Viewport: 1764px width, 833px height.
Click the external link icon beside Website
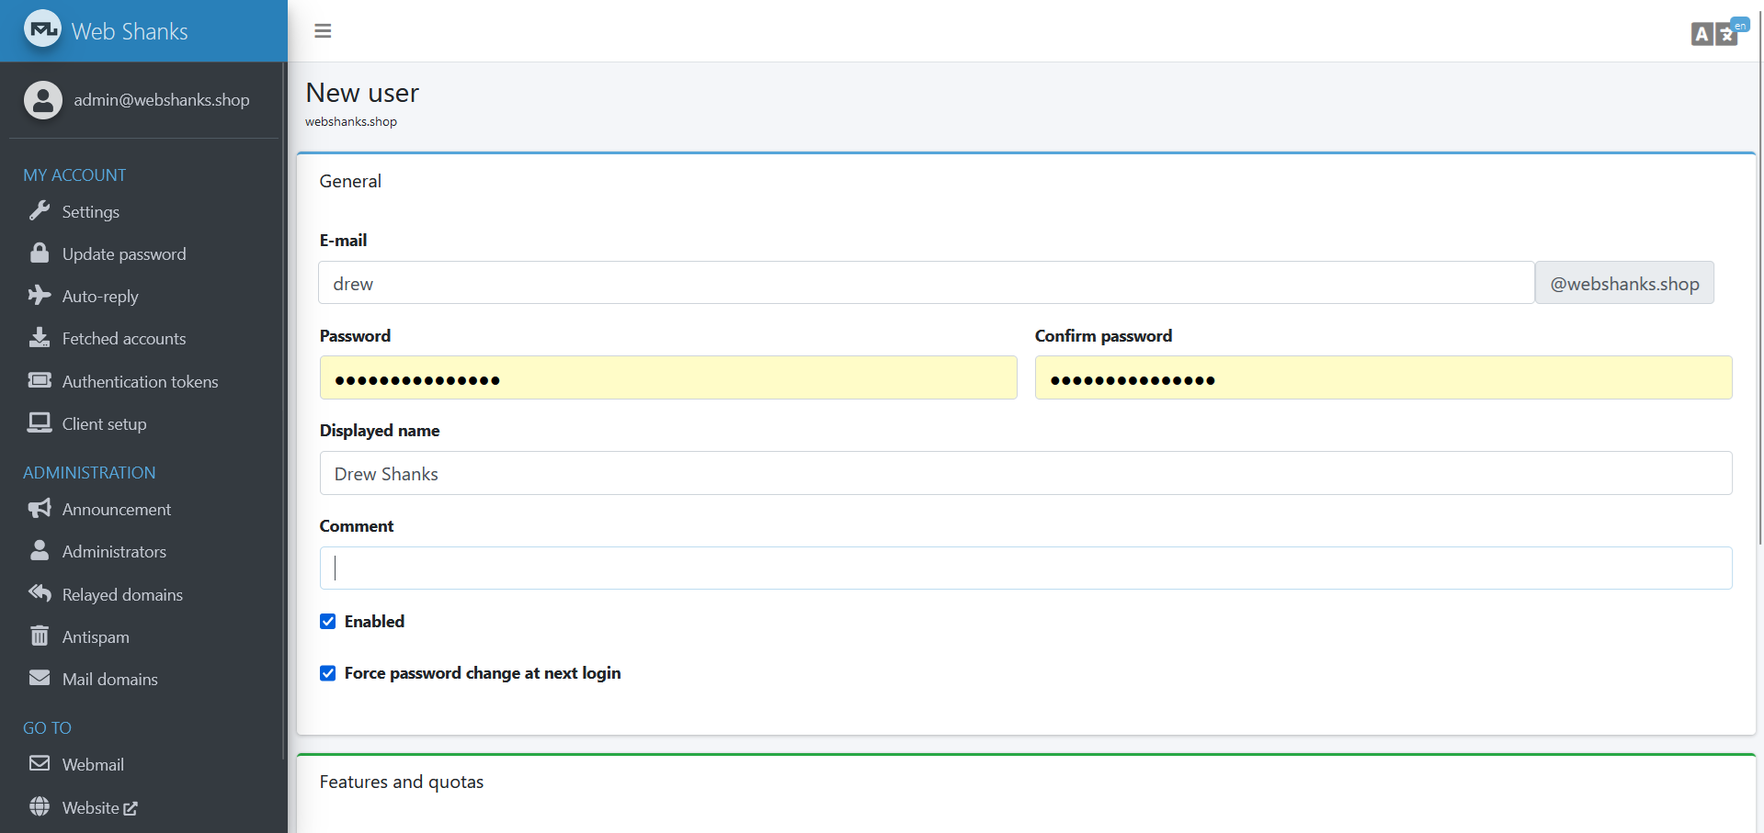click(x=131, y=808)
